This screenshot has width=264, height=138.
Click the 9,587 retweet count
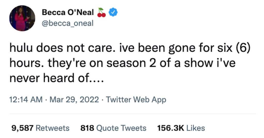click(22, 128)
